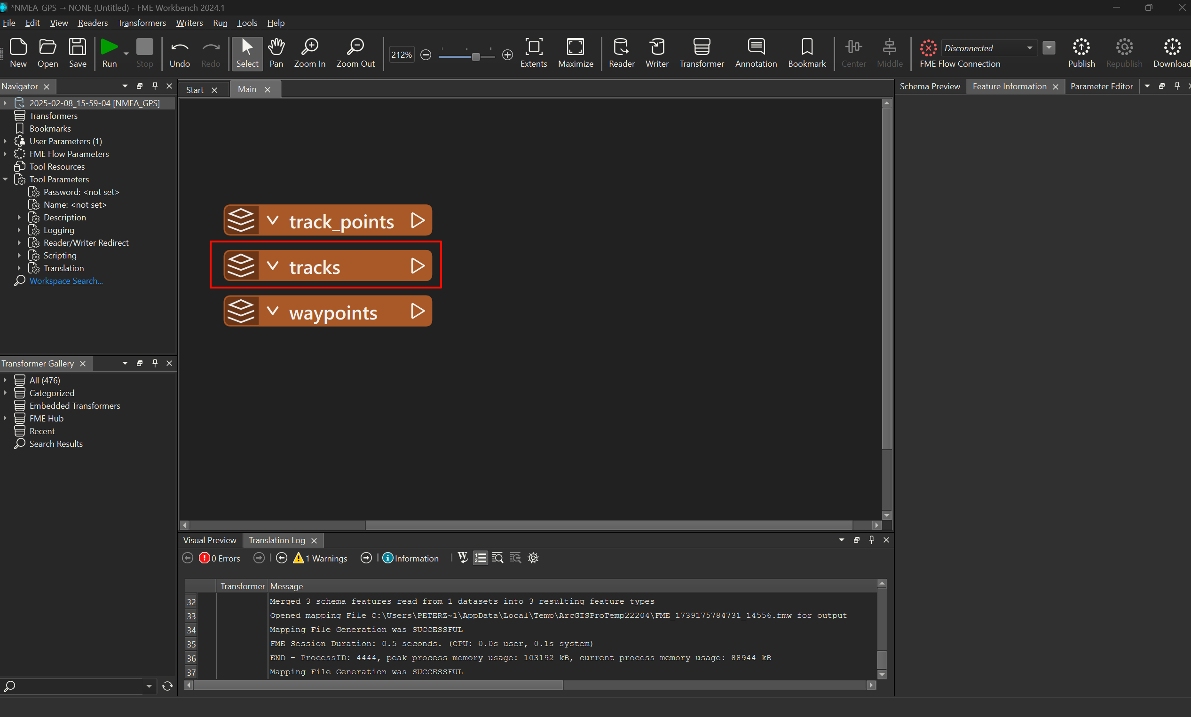Publish workspace to FME Flow

click(x=1081, y=53)
